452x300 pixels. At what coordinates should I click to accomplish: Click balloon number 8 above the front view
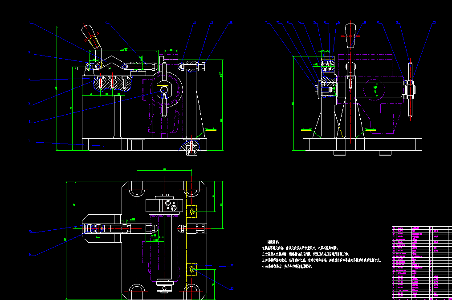coord(195,22)
